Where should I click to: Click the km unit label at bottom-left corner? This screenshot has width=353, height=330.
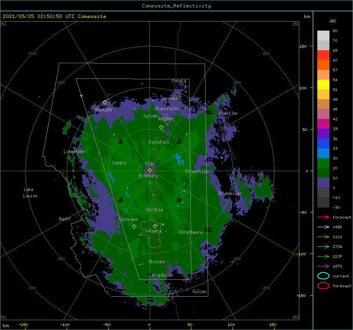5,326
